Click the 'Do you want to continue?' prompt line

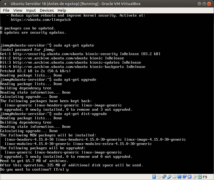(x=34, y=169)
